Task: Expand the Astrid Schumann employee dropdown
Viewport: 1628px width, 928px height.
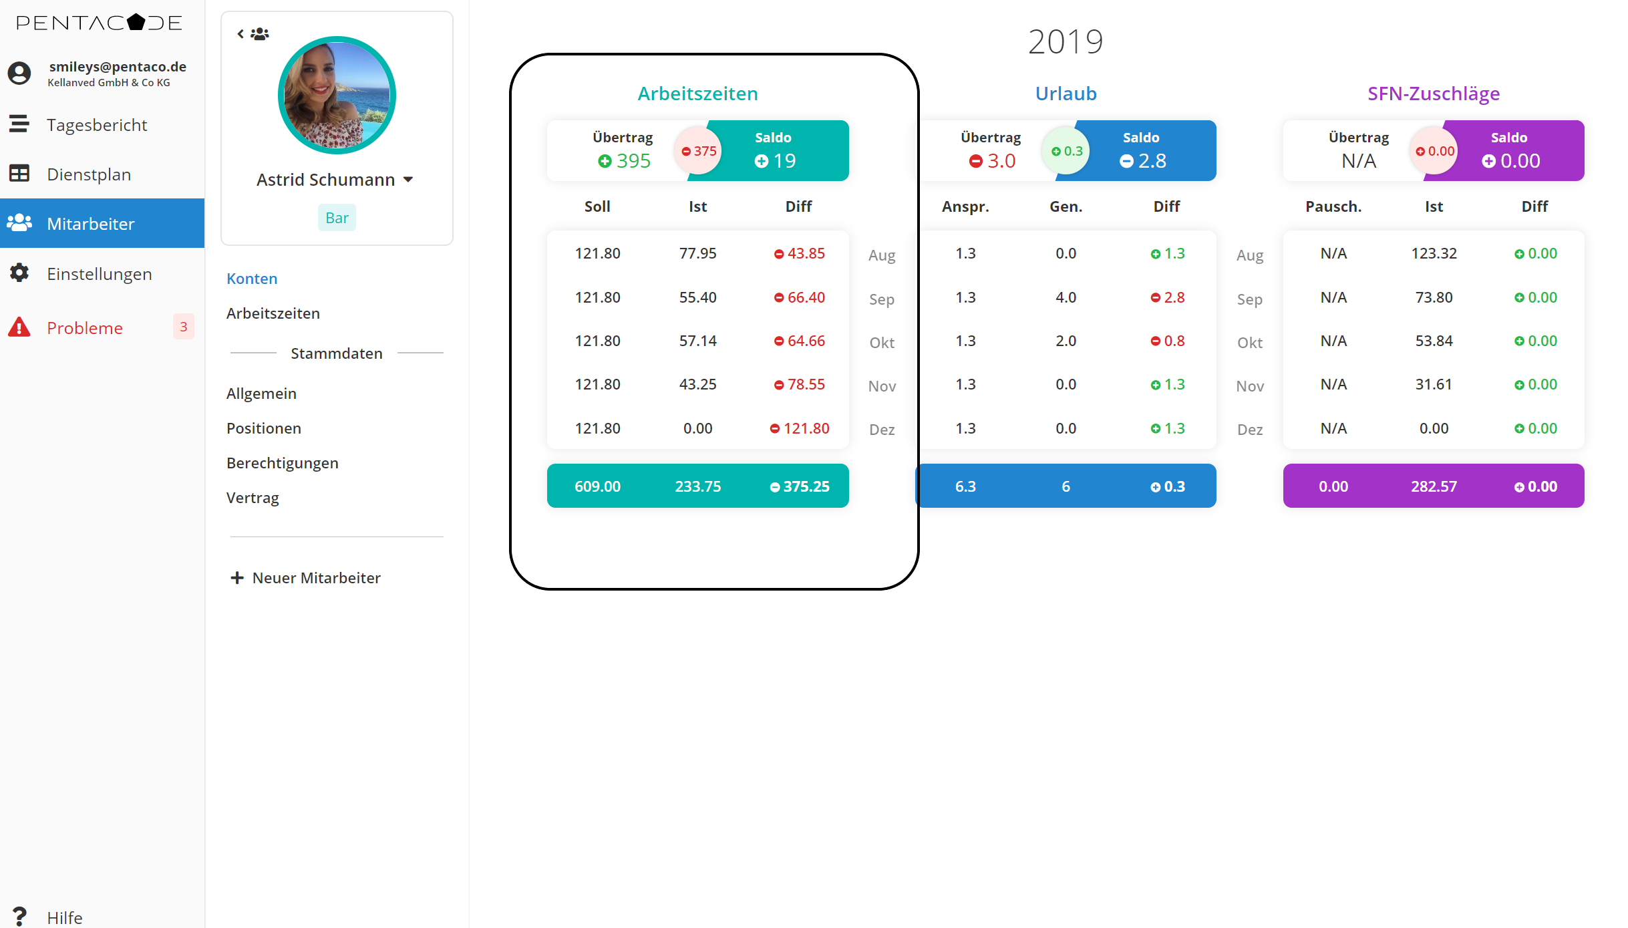Action: tap(408, 180)
